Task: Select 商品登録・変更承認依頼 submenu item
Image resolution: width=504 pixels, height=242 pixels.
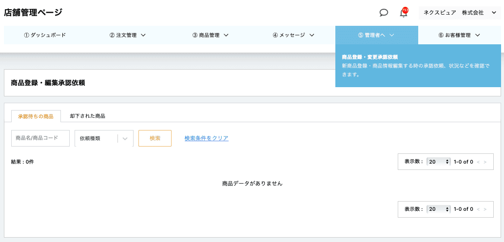Action: click(370, 57)
